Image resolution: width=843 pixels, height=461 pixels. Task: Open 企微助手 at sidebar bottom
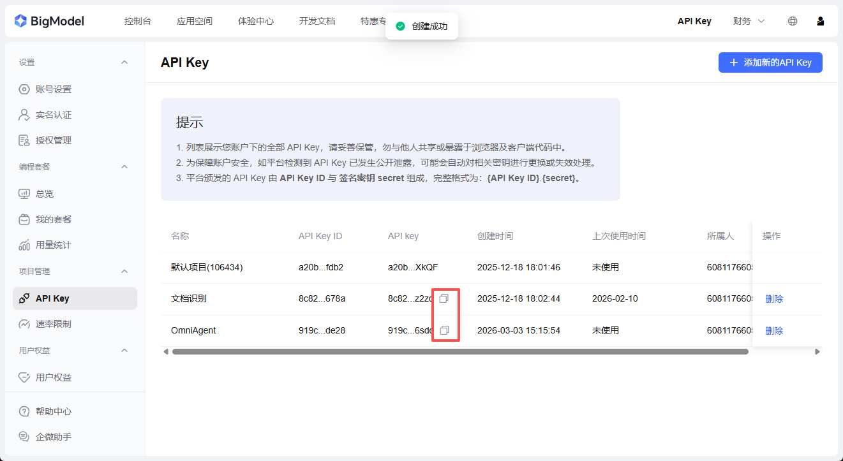(x=53, y=437)
